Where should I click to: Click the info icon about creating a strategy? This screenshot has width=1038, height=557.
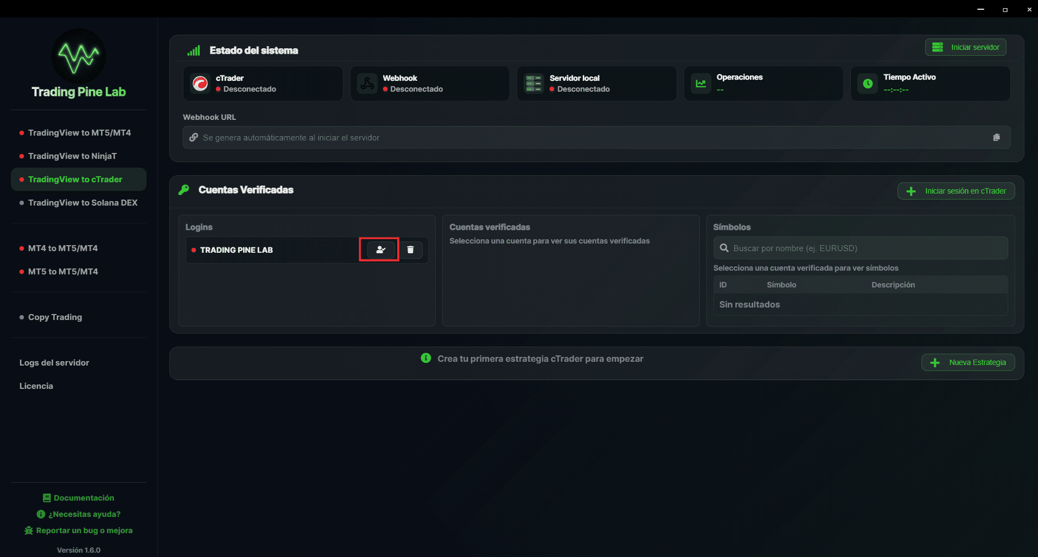click(425, 358)
